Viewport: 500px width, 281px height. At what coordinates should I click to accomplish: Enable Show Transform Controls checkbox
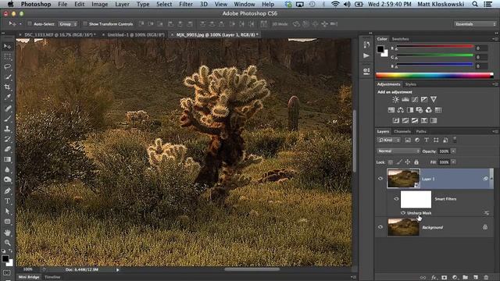click(85, 23)
